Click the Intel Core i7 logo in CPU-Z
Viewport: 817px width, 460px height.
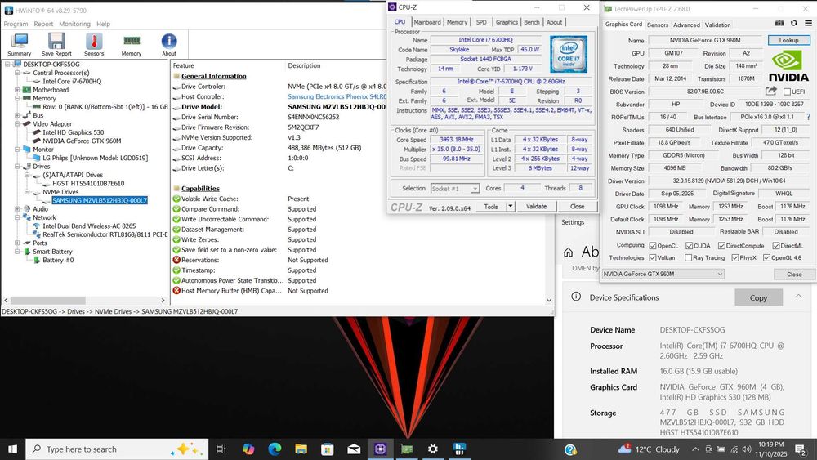coord(569,54)
